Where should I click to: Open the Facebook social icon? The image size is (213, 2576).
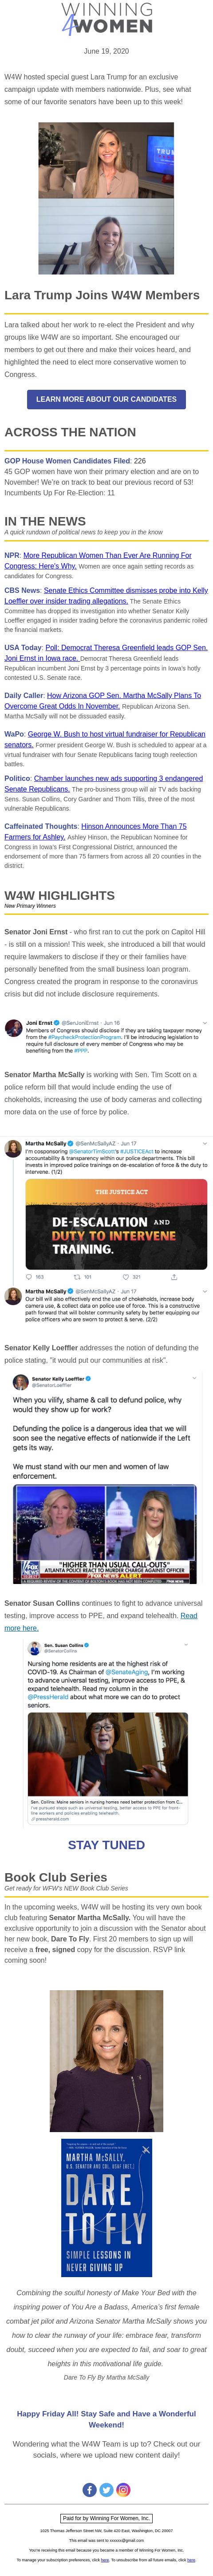[x=89, y=2488]
